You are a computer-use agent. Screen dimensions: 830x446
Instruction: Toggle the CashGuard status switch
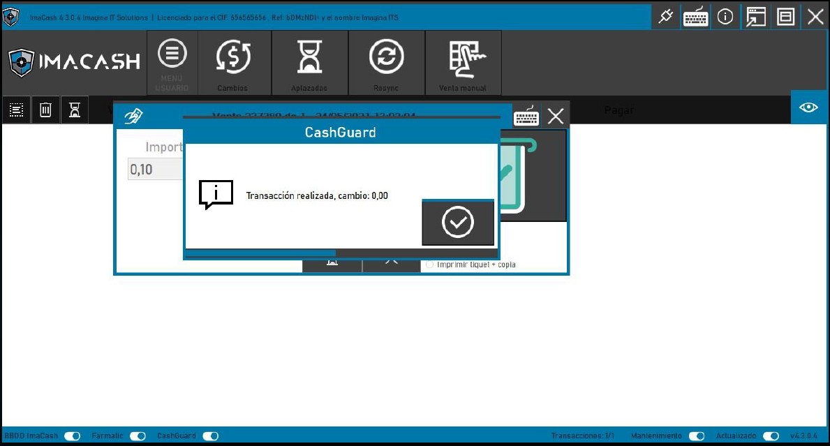[x=210, y=436]
